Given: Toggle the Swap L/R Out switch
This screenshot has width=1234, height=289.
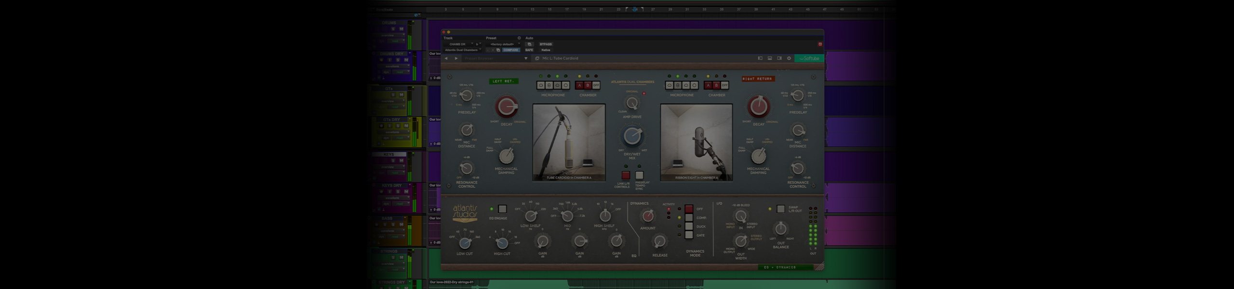Looking at the screenshot, I should tap(780, 209).
